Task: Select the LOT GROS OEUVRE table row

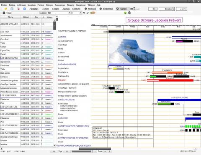Action: click(26, 58)
